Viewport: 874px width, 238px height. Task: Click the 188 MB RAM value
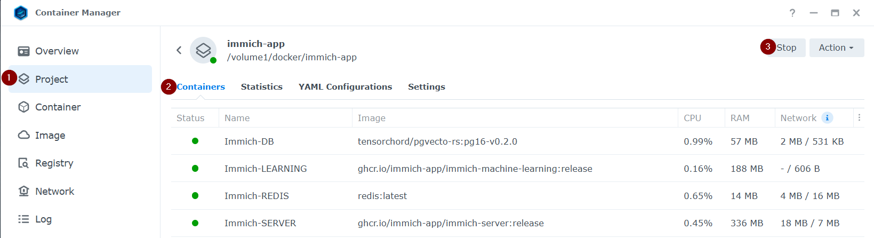(747, 169)
